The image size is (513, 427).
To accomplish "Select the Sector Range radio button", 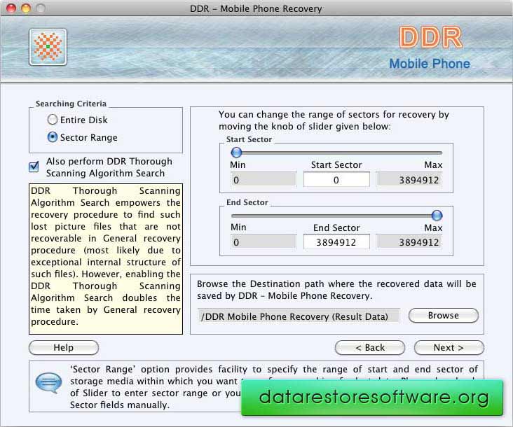I will (x=53, y=137).
